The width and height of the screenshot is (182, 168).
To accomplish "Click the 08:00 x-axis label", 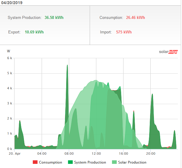I will [69, 154].
